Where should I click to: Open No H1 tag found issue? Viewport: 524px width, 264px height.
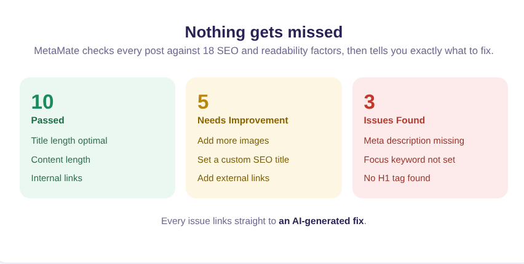397,178
